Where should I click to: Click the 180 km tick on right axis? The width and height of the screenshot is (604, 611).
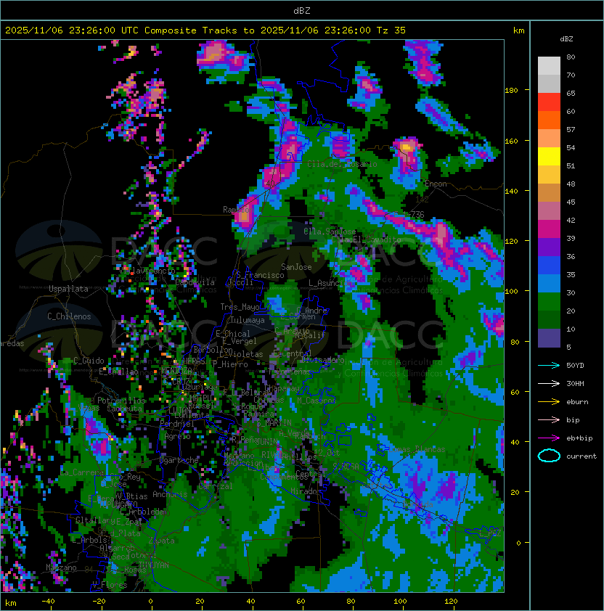point(511,91)
